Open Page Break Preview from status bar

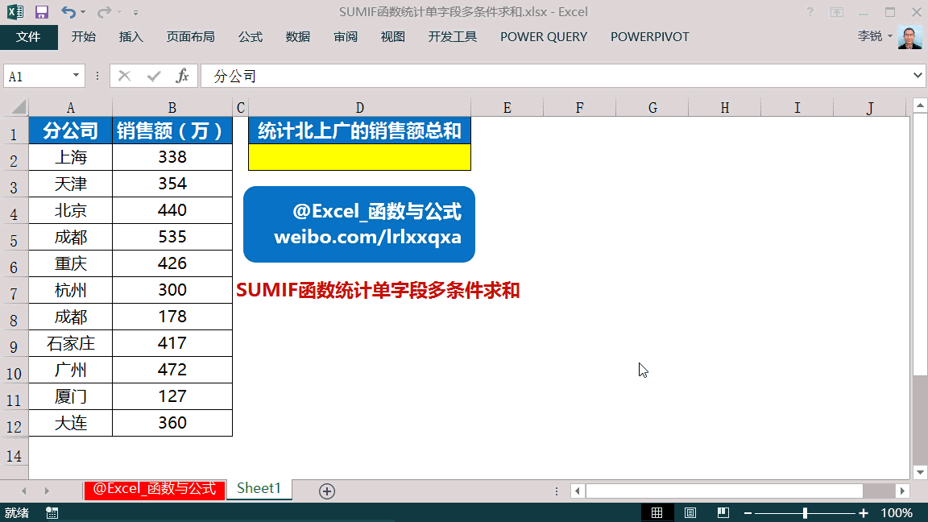point(723,512)
